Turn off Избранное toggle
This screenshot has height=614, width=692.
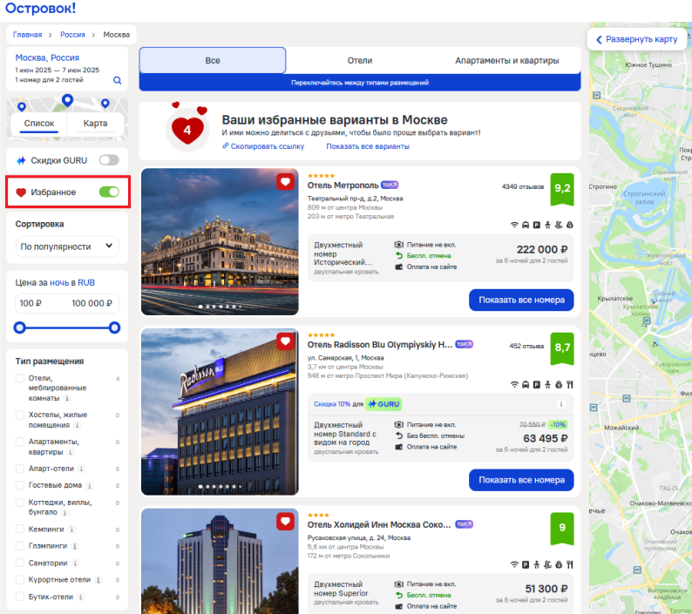[x=109, y=192]
